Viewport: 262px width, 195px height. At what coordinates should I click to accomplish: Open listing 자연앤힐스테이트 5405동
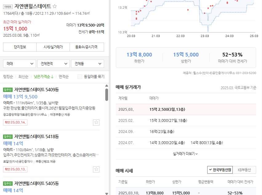(x=36, y=184)
